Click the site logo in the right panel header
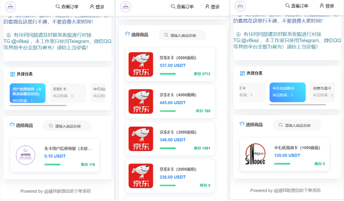 (240, 6)
